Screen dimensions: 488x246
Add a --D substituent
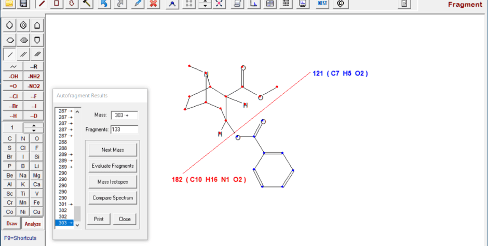coord(34,116)
